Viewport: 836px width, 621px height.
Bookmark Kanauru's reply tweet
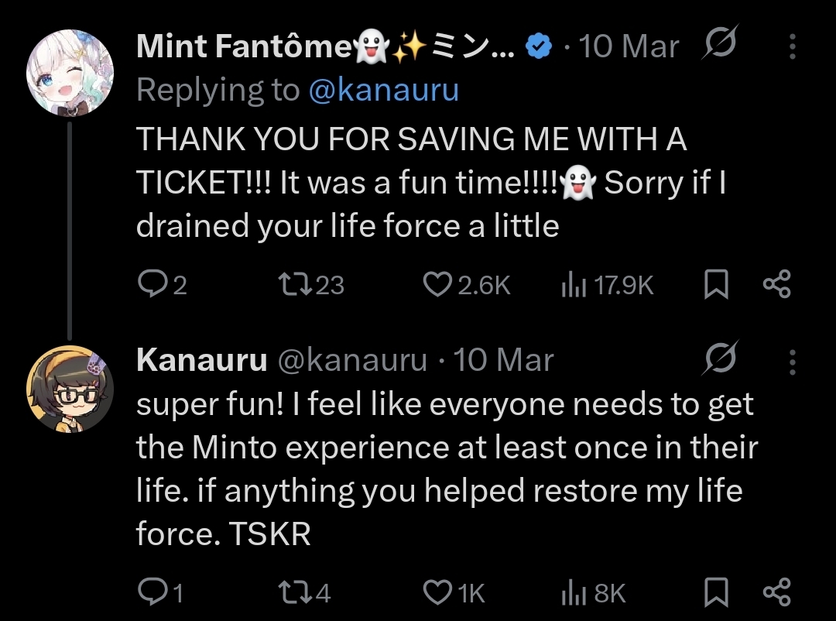[x=716, y=593]
